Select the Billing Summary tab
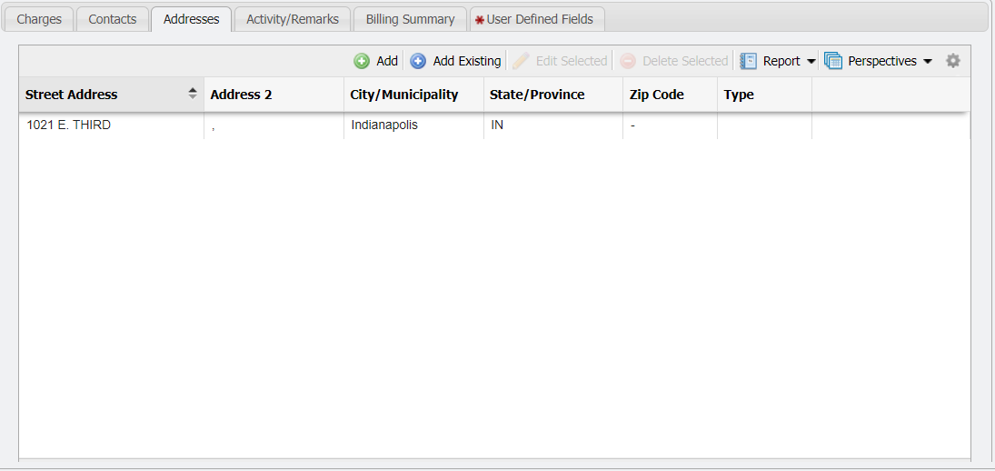The width and height of the screenshot is (995, 471). pyautogui.click(x=410, y=19)
